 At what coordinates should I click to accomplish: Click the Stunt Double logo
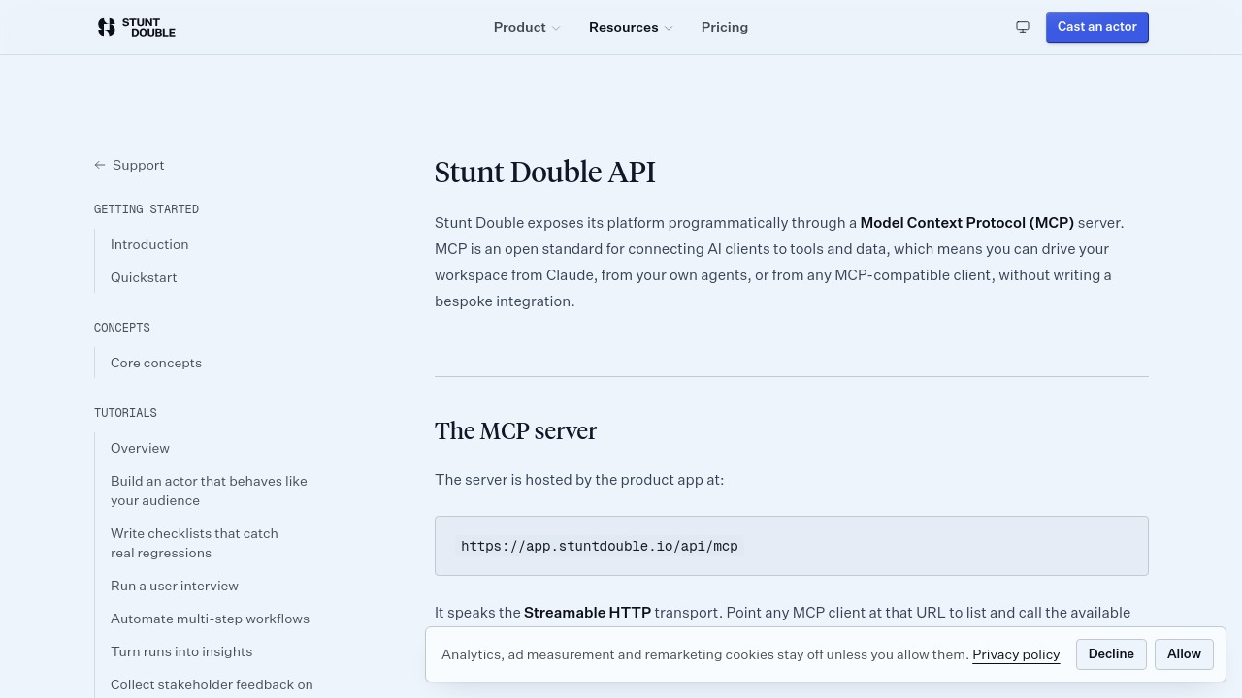click(136, 27)
